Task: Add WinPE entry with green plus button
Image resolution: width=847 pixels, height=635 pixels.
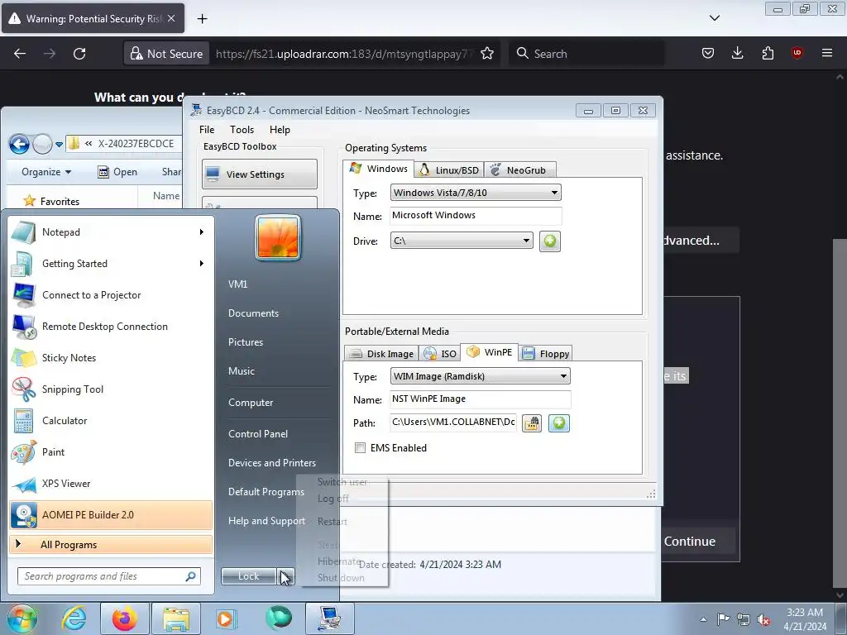Action: (x=559, y=423)
